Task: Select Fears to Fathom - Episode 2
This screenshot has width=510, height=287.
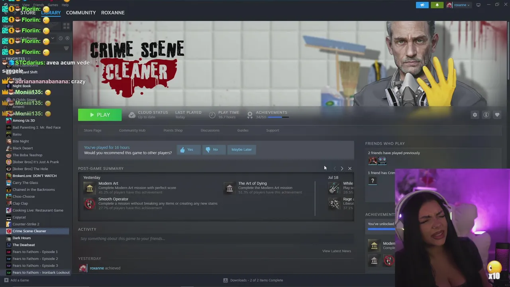Action: [36, 259]
